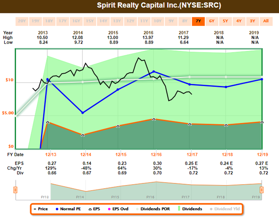Click the FY18 label in navigator

(220, 197)
